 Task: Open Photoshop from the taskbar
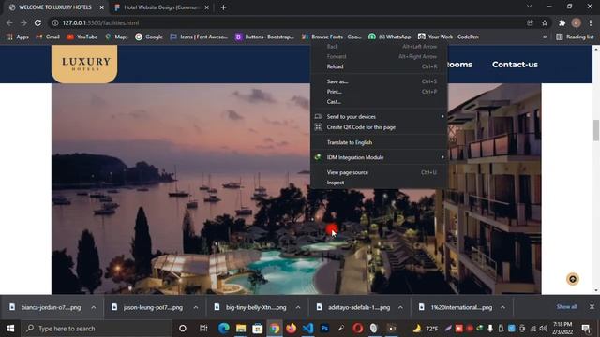tap(324, 329)
